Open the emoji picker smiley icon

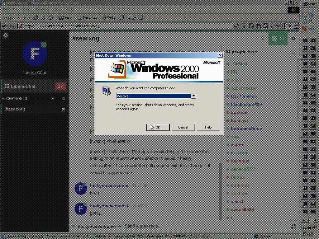pyautogui.click(x=293, y=227)
